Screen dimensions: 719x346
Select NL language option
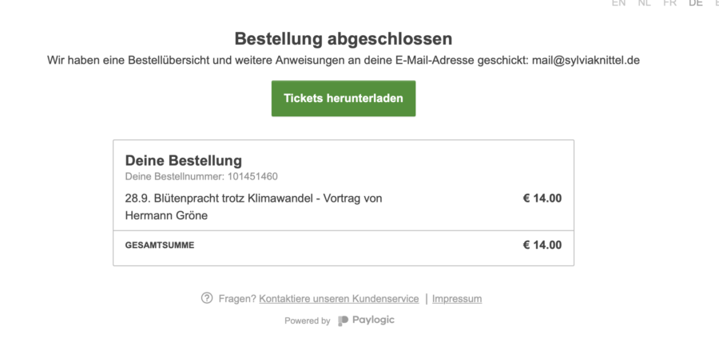pos(645,3)
